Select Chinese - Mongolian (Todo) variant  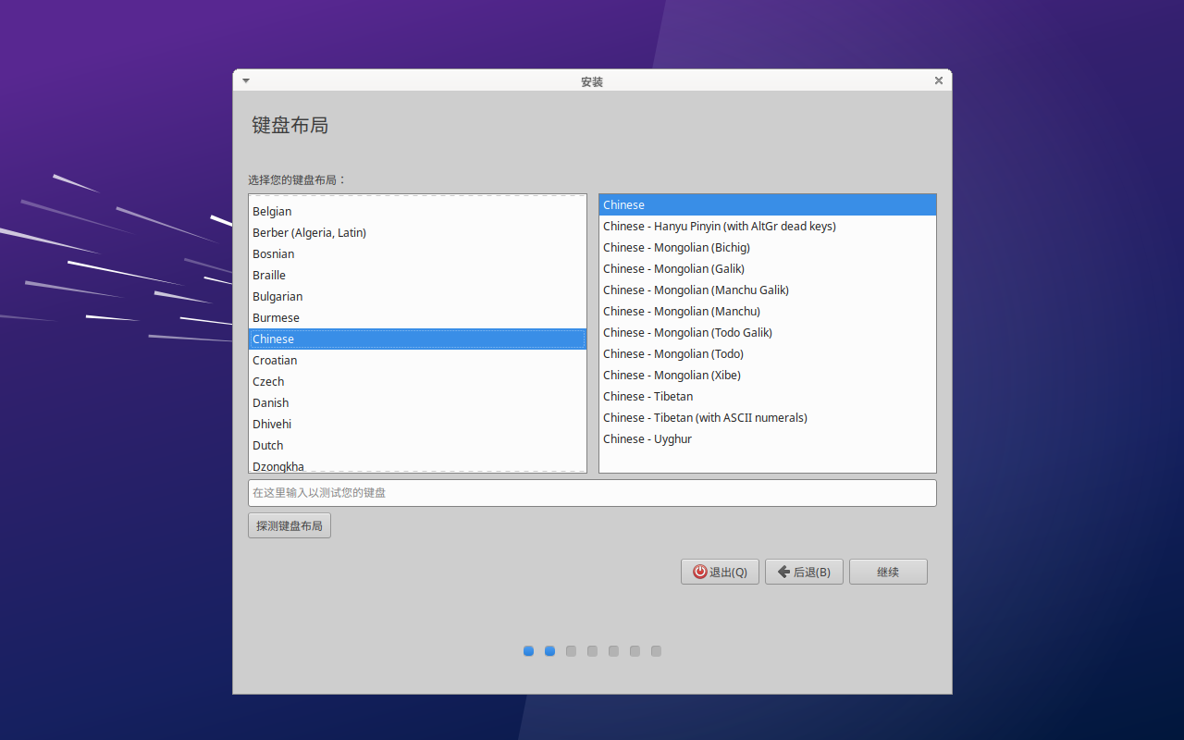768,353
